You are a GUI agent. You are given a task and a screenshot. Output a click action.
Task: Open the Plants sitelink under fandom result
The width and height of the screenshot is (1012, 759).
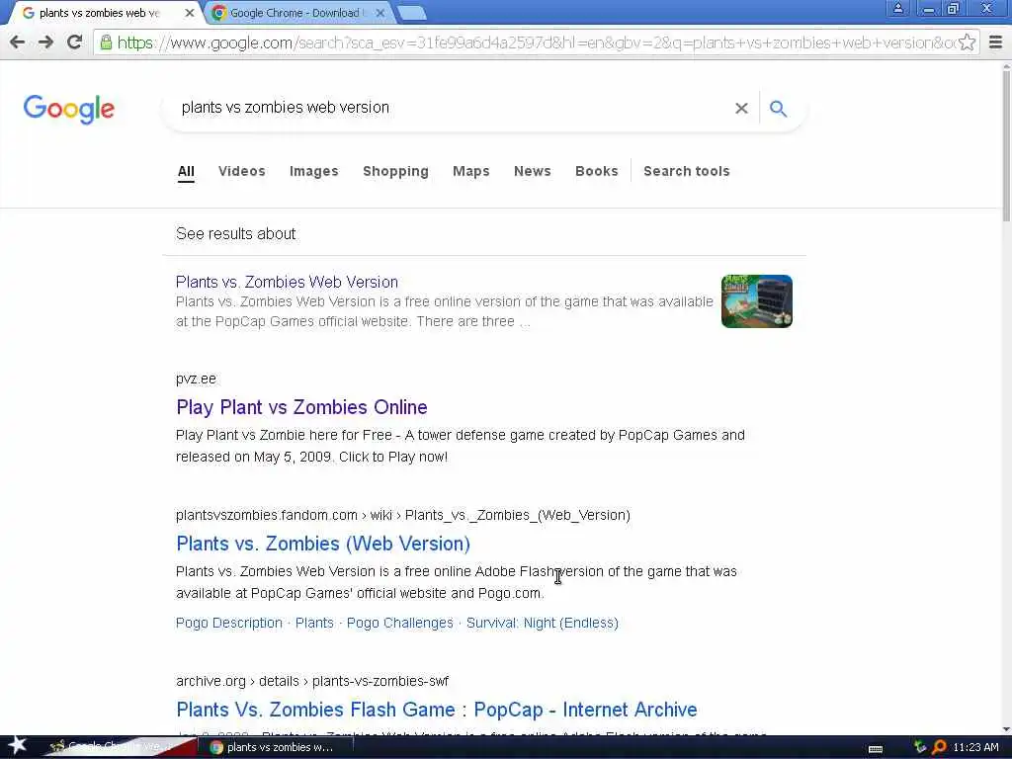(x=314, y=623)
